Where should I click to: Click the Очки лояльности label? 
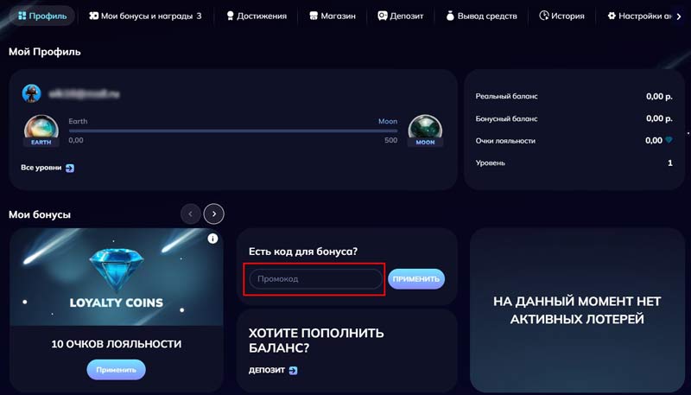coord(505,141)
